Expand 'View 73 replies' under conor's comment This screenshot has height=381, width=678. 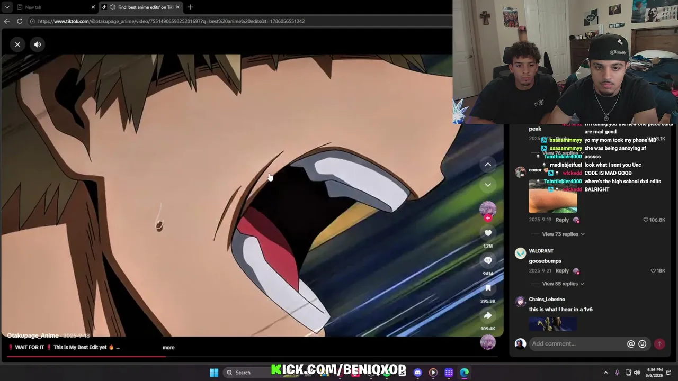pos(564,234)
